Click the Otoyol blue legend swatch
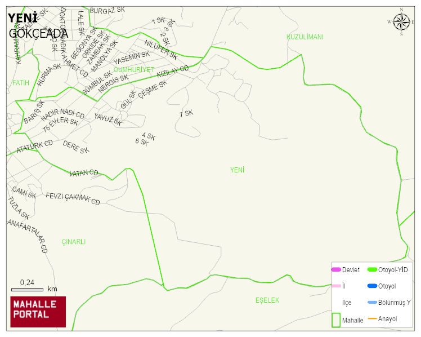The width and height of the screenshot is (421, 337). click(x=372, y=286)
